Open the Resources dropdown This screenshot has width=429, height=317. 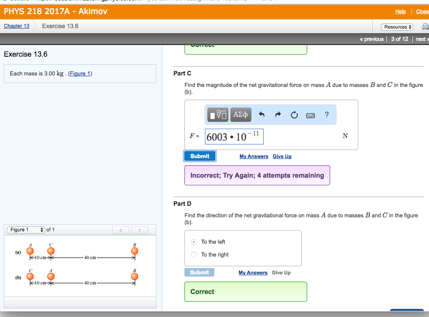398,27
